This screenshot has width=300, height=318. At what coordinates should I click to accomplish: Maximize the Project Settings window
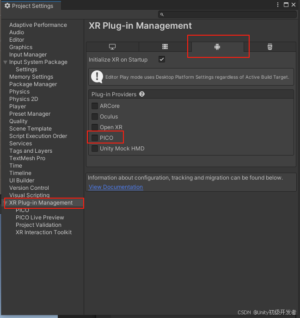(286, 5)
